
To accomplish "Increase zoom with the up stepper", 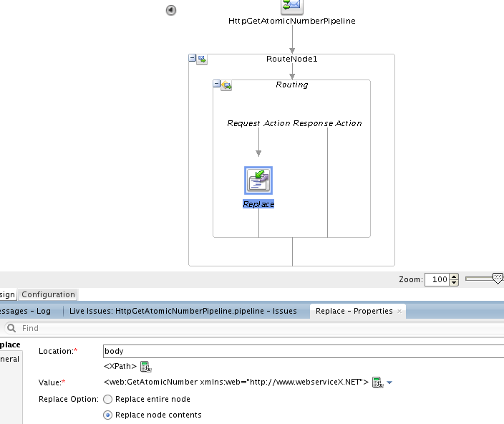I will pyautogui.click(x=454, y=276).
